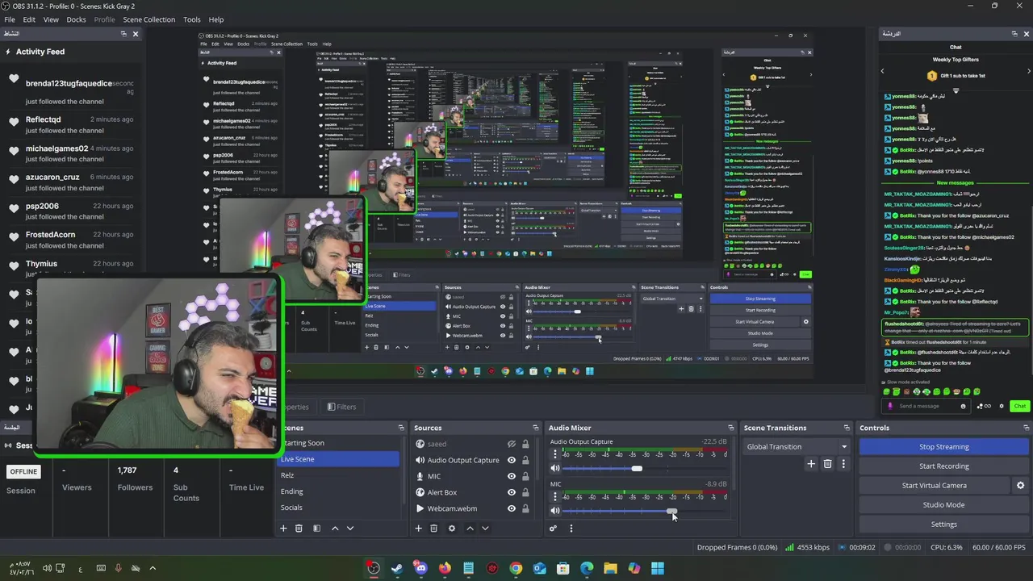The width and height of the screenshot is (1033, 581).
Task: Add a new source with plus icon
Action: (x=418, y=529)
